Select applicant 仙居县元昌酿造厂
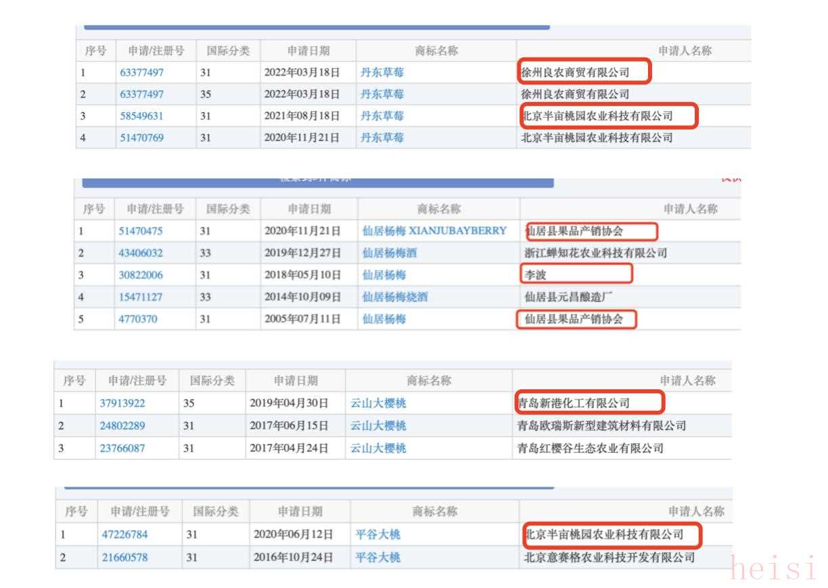Viewport: 828px width, 588px height. [569, 297]
